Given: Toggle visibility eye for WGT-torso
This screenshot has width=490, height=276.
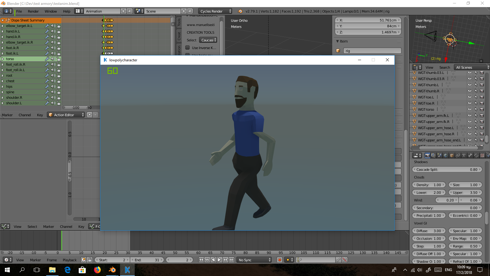Looking at the screenshot, I should [469, 109].
